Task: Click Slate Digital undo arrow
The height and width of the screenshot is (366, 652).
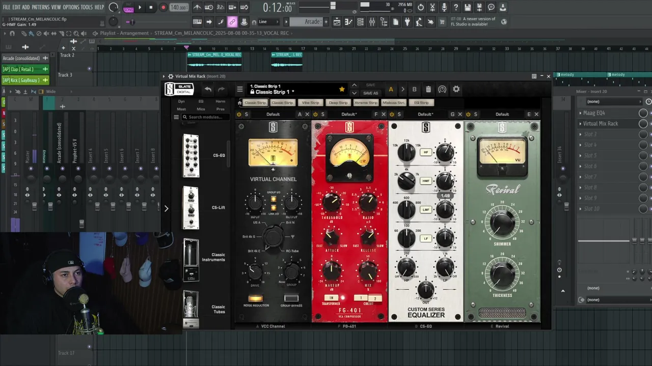Action: point(208,89)
